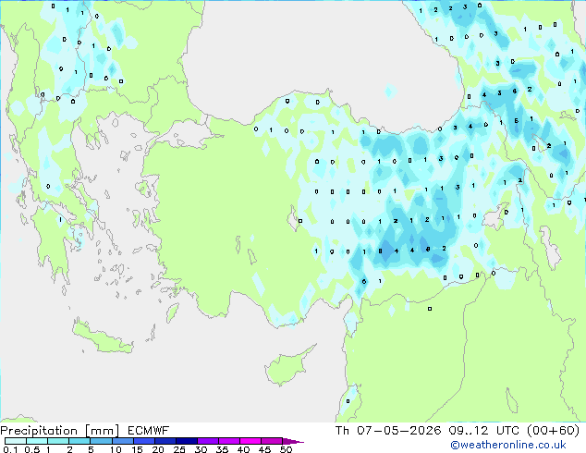The width and height of the screenshot is (586, 453).
Task: Select the 35–40 mm violet legend swatch
Action: click(x=228, y=441)
